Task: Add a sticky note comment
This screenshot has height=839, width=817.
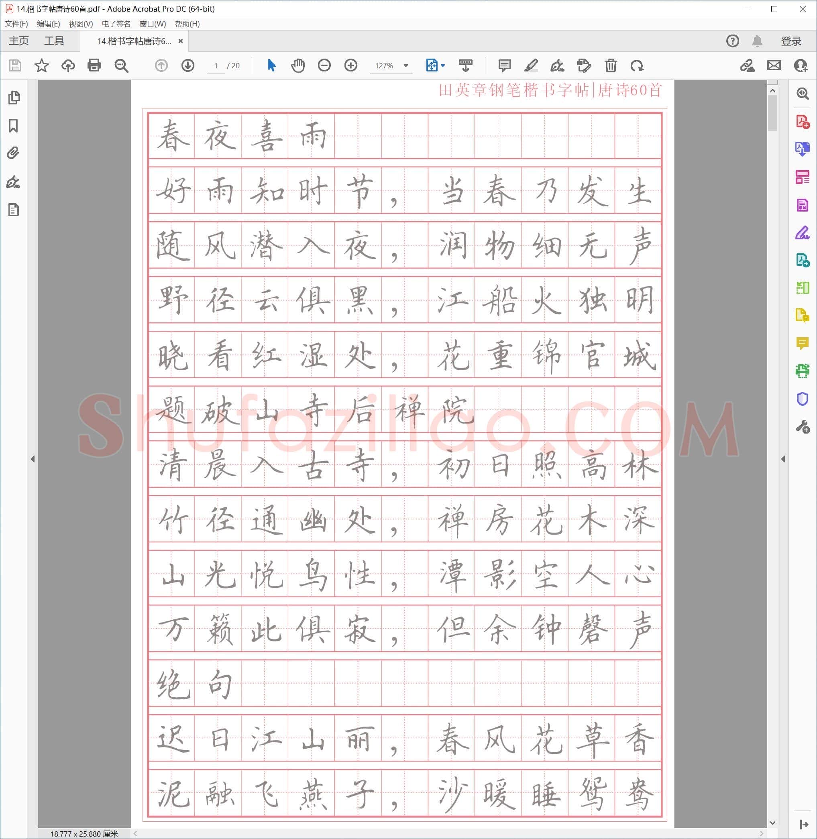Action: (505, 66)
